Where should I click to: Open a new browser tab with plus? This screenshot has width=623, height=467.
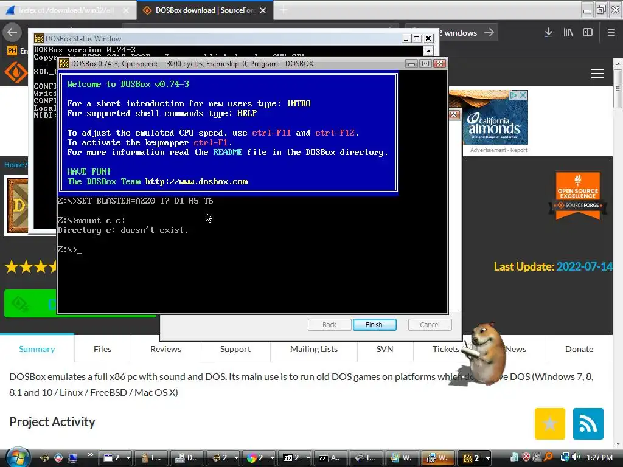point(284,10)
